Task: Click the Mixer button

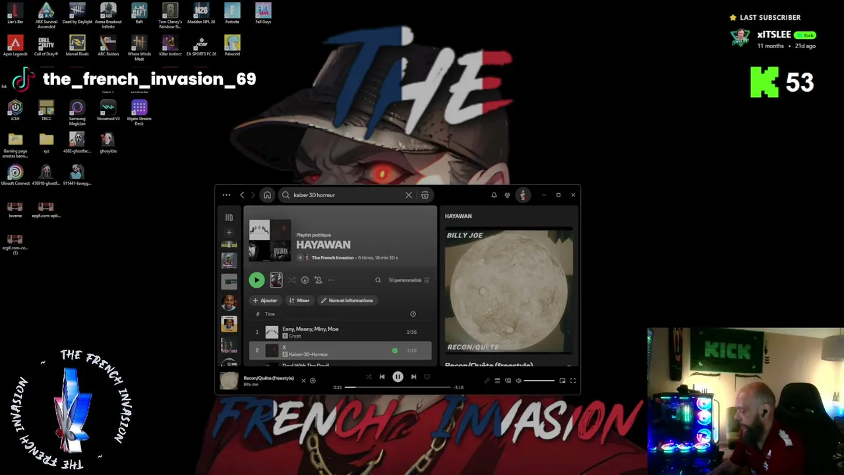Action: tap(299, 300)
